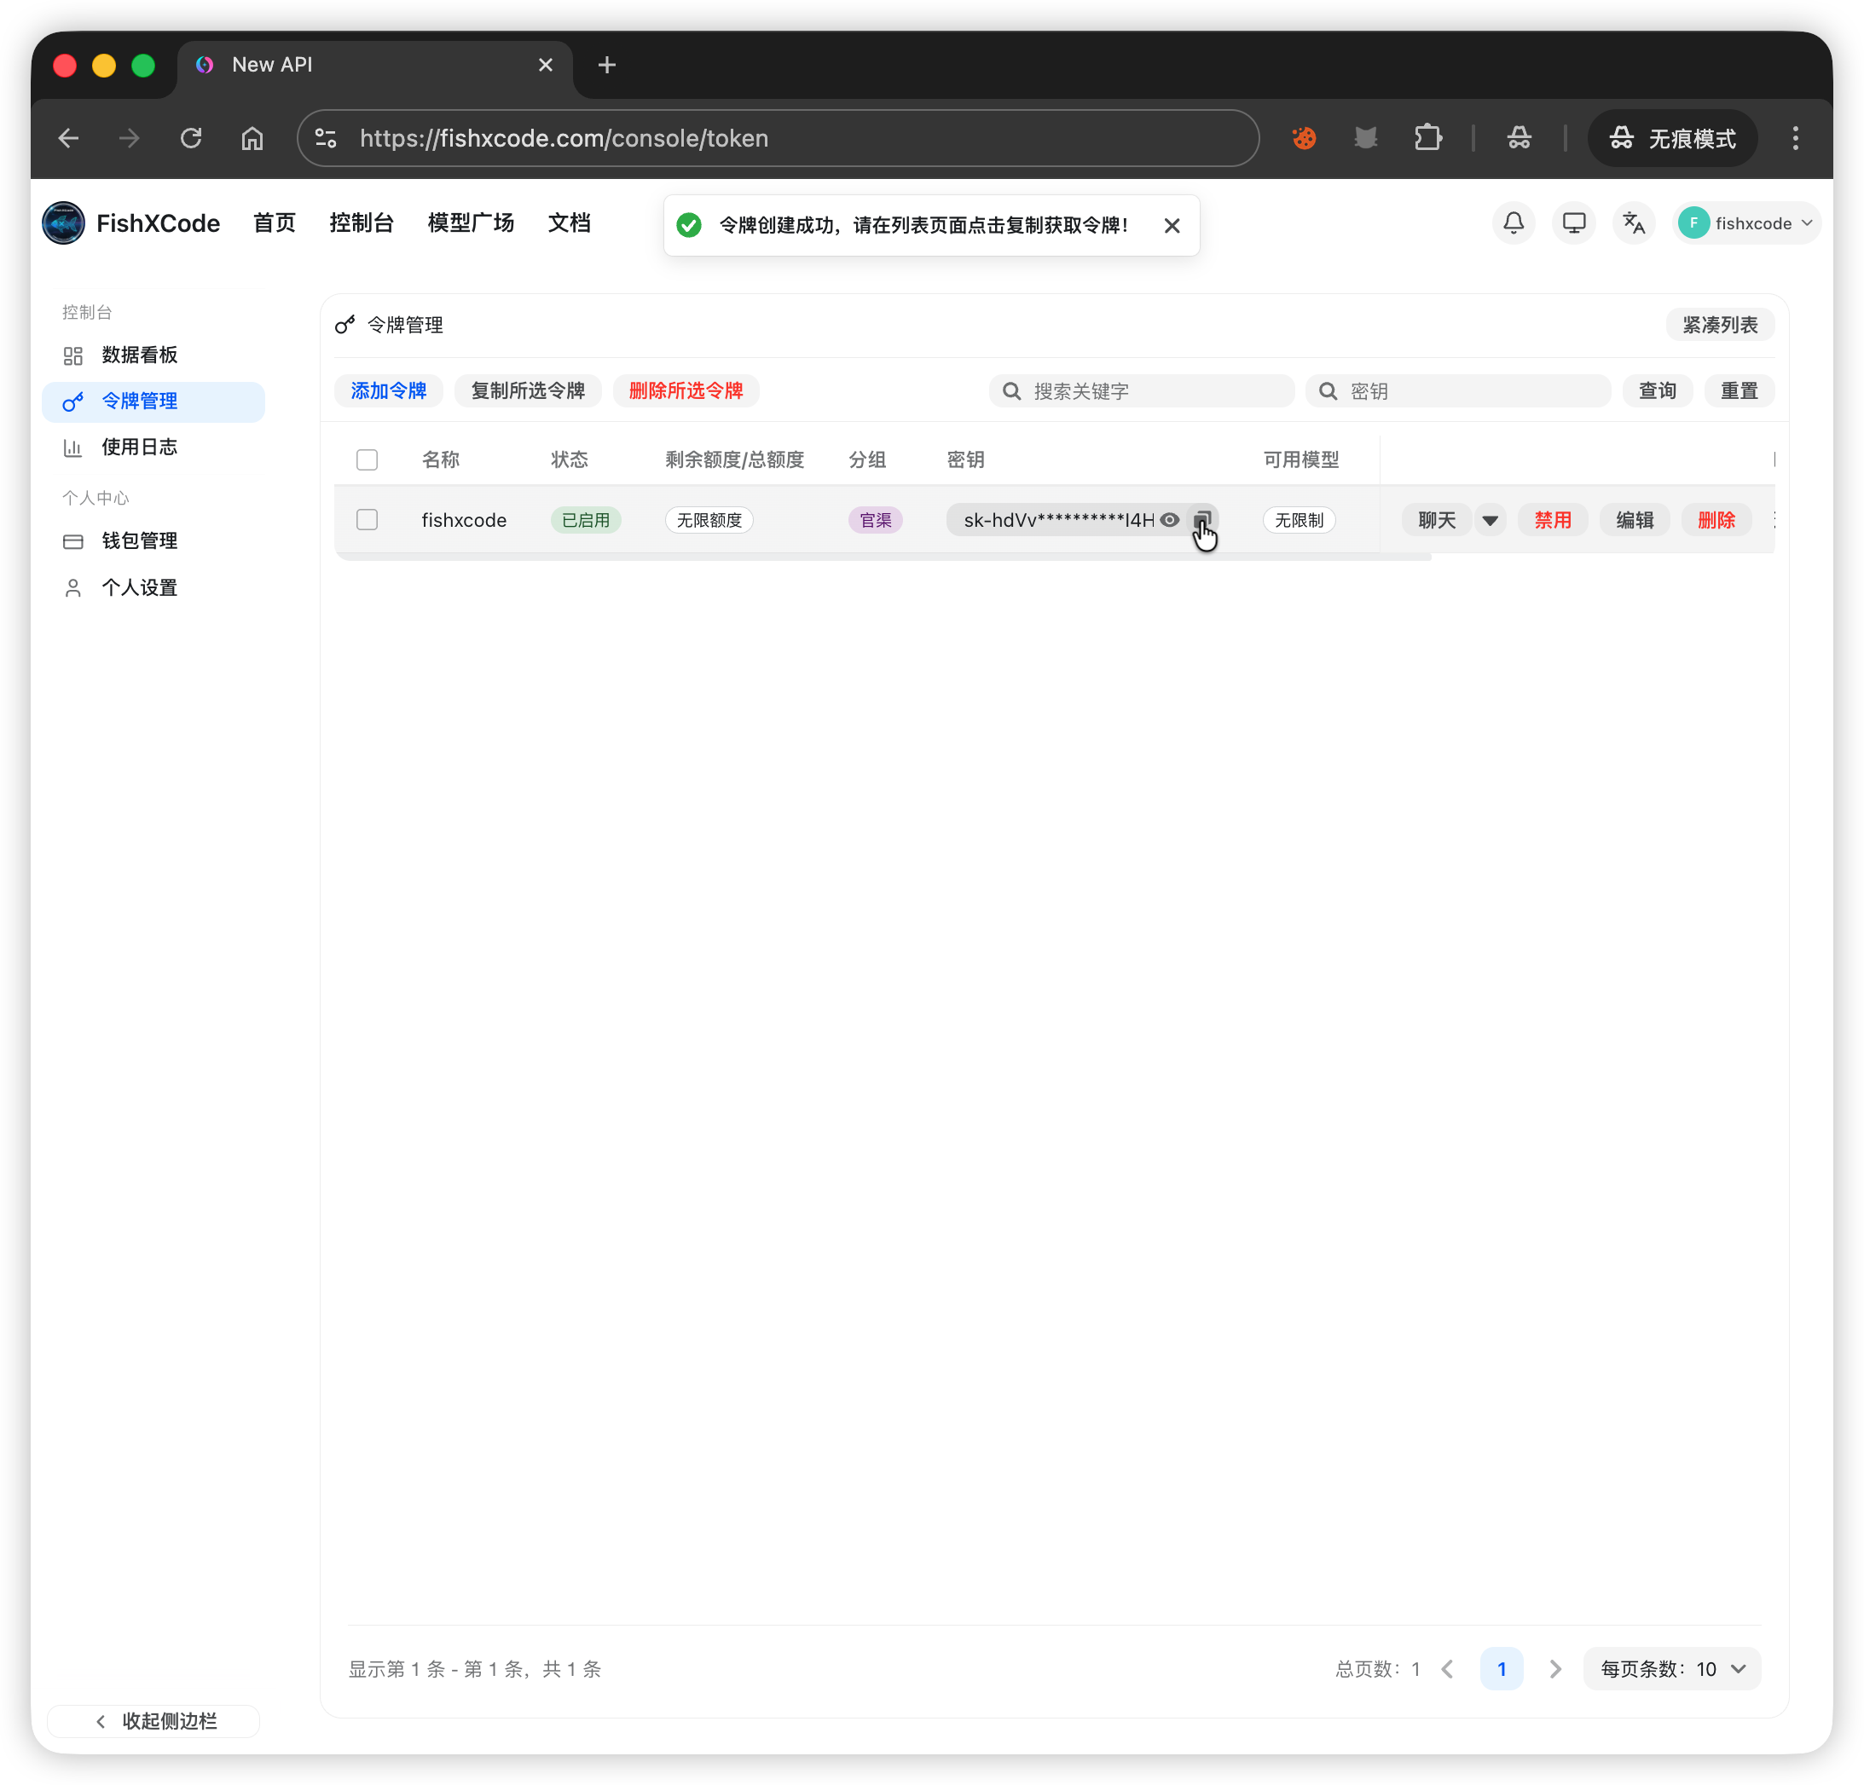The image size is (1864, 1785).
Task: Open the language translation icon
Action: point(1634,223)
